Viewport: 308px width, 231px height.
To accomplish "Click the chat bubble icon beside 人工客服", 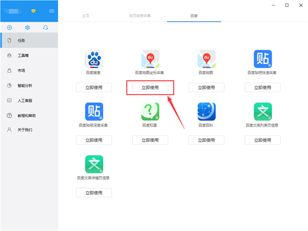I will [9, 101].
